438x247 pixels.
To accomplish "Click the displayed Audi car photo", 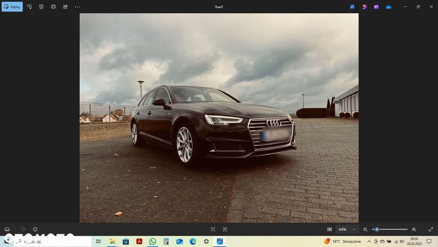I will [x=219, y=118].
